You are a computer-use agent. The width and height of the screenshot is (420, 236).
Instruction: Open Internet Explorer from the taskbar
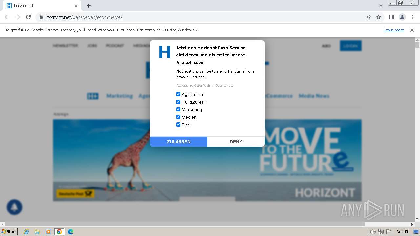pyautogui.click(x=26, y=232)
